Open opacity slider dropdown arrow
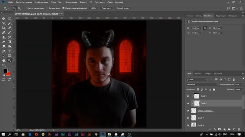 tap(242, 84)
